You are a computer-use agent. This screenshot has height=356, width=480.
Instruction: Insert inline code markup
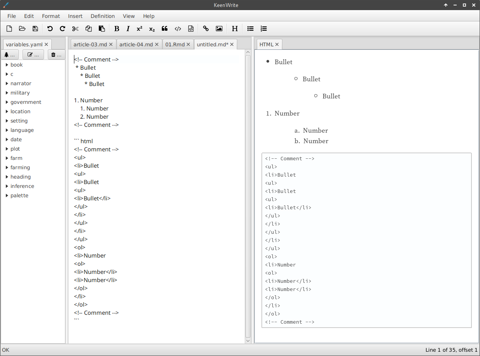coord(178,28)
